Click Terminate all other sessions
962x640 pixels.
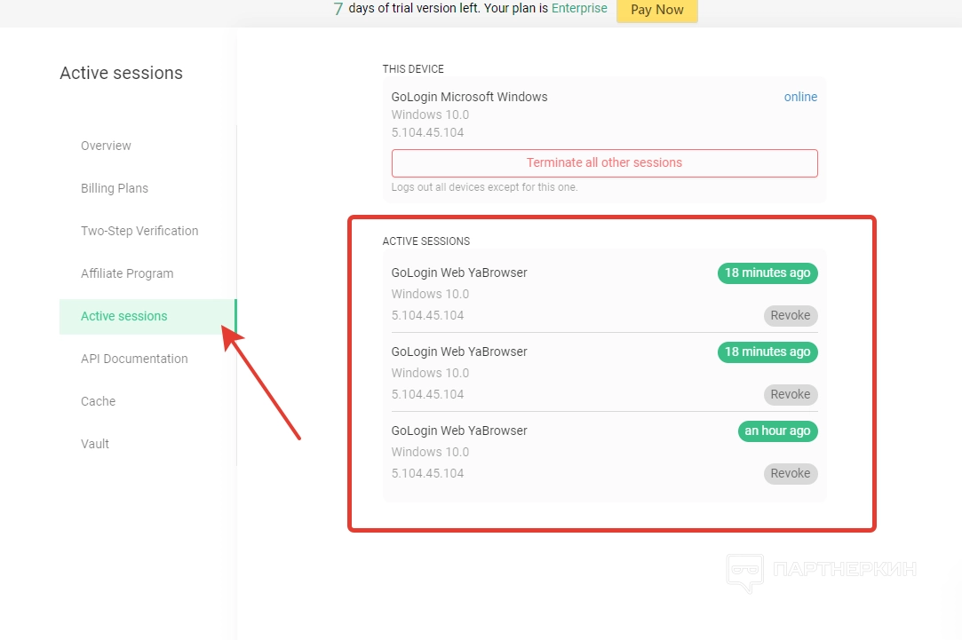click(604, 163)
